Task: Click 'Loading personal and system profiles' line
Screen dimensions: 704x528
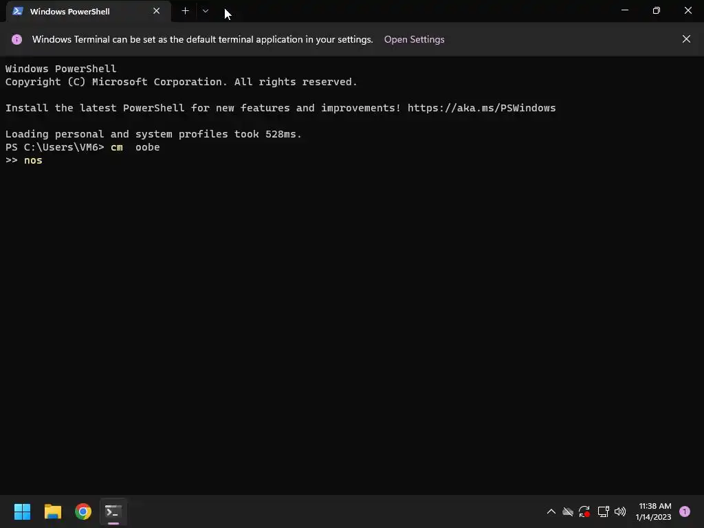Action: coord(153,134)
